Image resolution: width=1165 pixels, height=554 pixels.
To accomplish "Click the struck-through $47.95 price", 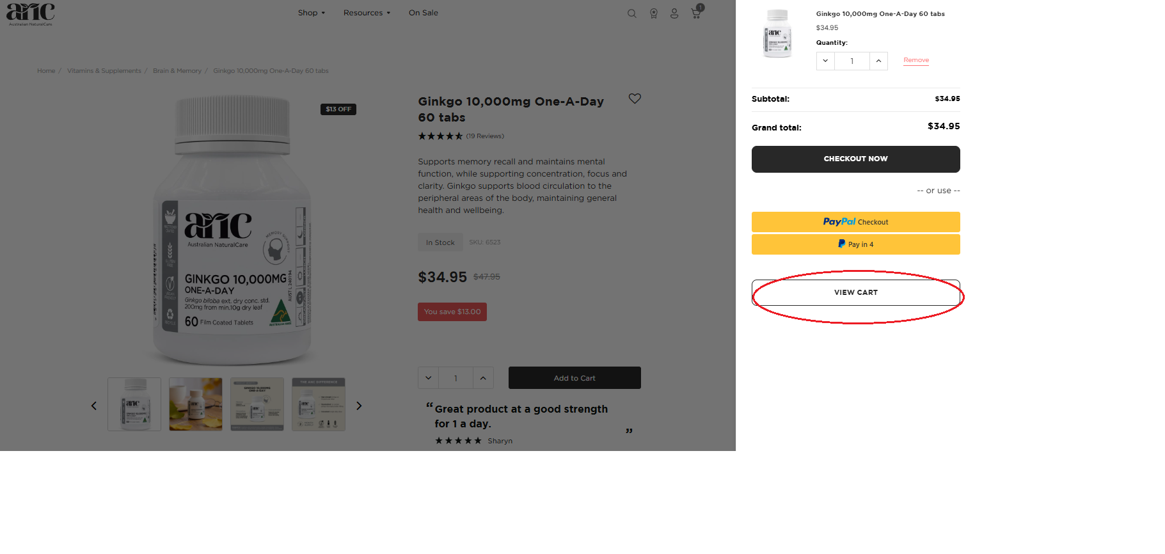I will tap(487, 277).
